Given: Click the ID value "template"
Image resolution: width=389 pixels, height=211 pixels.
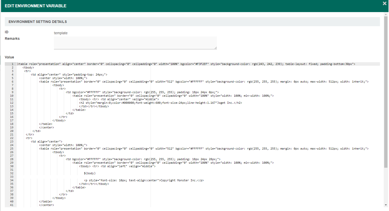Looking at the screenshot, I should (61, 33).
